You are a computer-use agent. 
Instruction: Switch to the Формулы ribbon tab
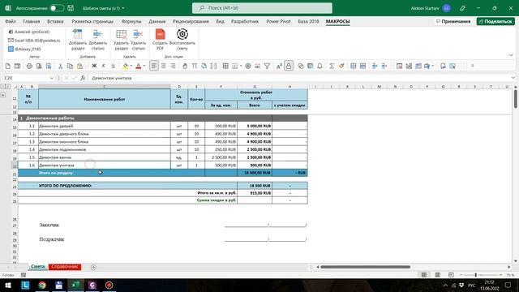131,21
